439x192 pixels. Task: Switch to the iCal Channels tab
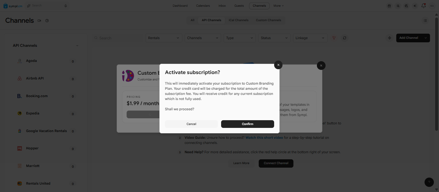[x=238, y=20]
